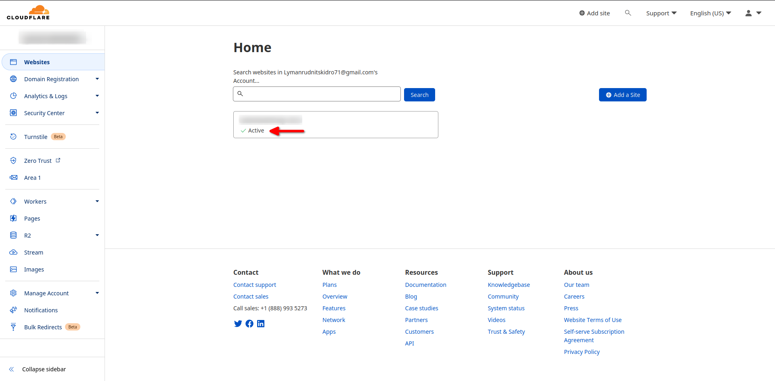Open the Website Terms of Use link
775x381 pixels.
coord(593,320)
